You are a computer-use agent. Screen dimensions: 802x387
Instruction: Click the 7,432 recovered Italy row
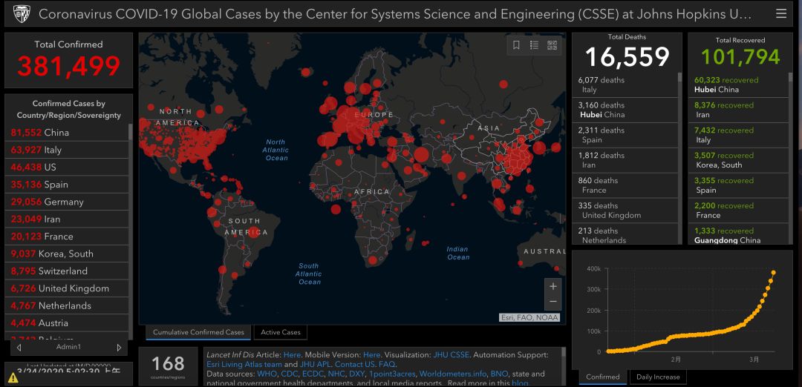coord(738,135)
